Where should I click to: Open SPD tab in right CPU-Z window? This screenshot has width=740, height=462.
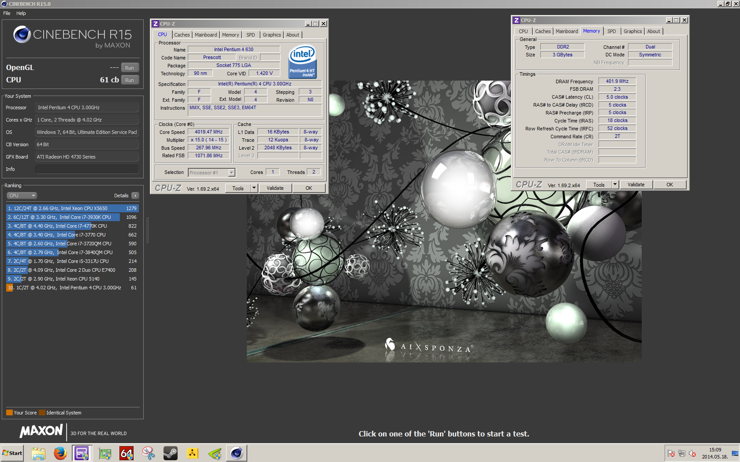[612, 31]
